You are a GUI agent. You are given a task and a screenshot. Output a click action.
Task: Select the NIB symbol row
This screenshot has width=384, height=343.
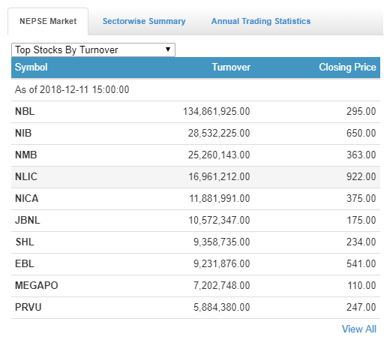click(x=196, y=134)
